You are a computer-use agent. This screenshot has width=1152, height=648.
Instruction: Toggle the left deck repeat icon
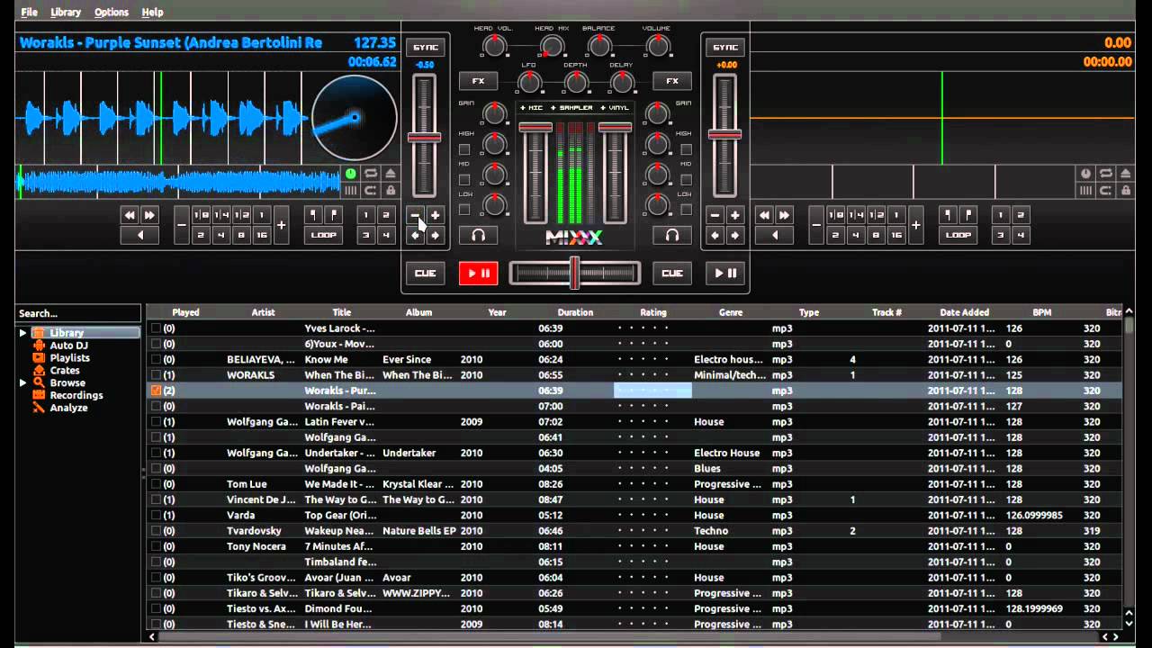pyautogui.click(x=370, y=174)
